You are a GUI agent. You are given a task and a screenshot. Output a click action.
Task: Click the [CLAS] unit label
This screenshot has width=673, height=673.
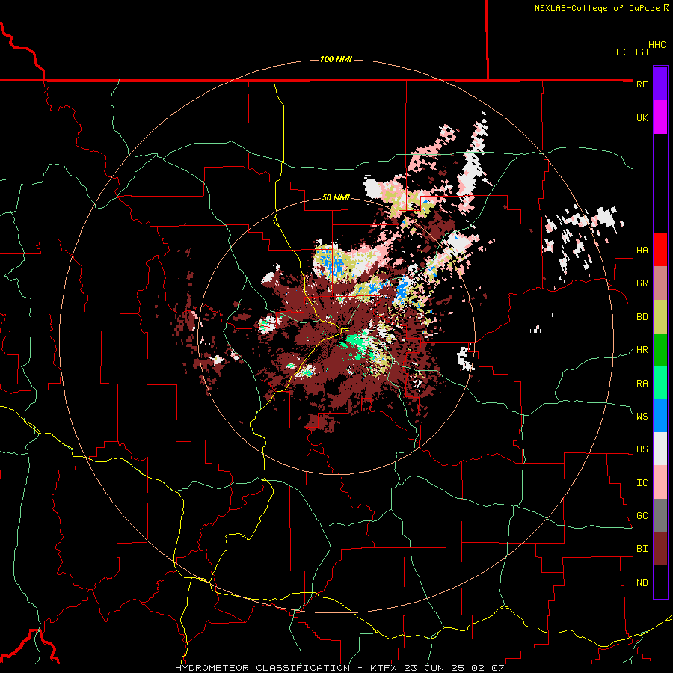coord(632,52)
